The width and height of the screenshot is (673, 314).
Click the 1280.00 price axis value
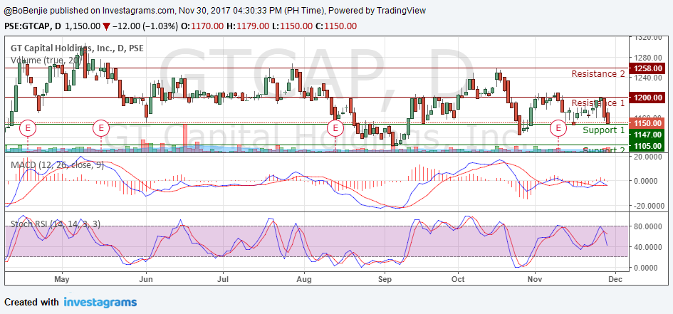tap(647, 58)
